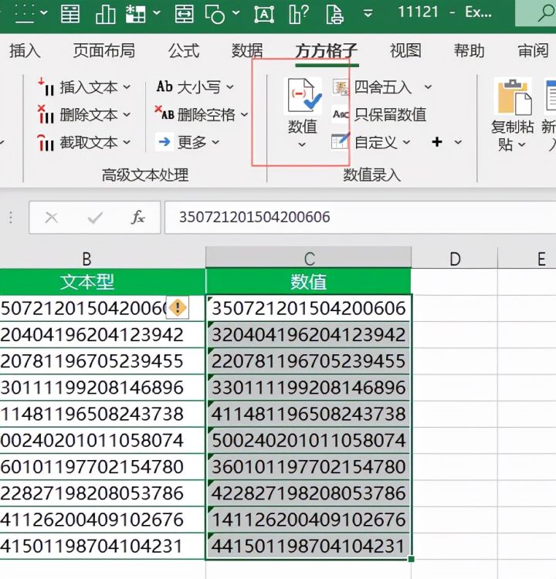
Task: Click the 插入文本 icon
Action: [46, 86]
